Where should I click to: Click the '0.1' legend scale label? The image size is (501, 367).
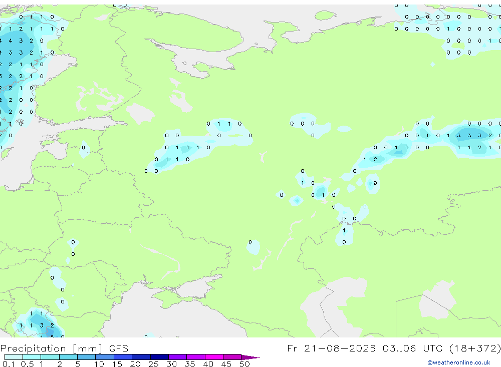click(9, 364)
